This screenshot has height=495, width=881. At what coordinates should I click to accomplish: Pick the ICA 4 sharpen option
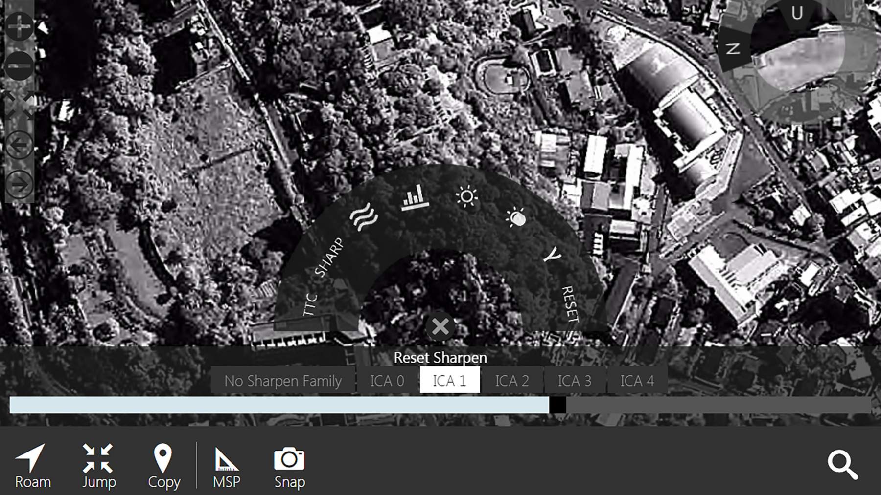[x=637, y=381]
